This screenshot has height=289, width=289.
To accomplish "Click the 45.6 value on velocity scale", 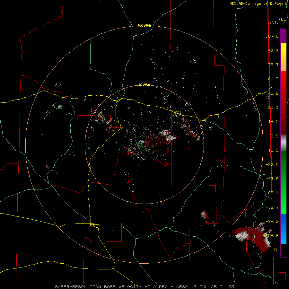I will click(273, 93).
